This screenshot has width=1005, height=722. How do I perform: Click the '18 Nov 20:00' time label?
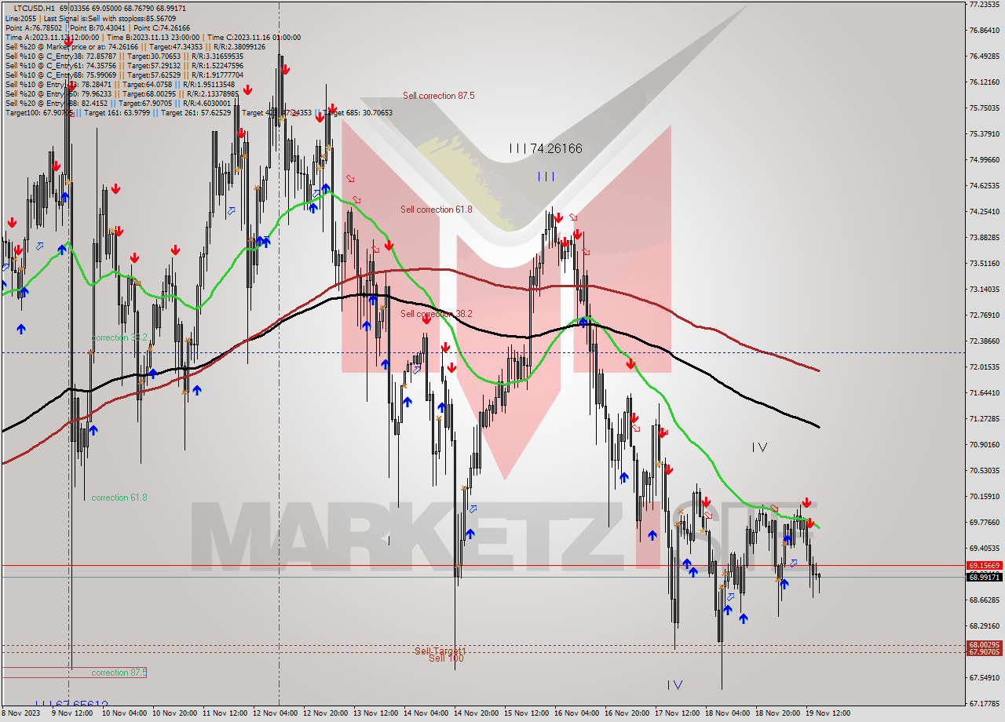click(x=777, y=713)
